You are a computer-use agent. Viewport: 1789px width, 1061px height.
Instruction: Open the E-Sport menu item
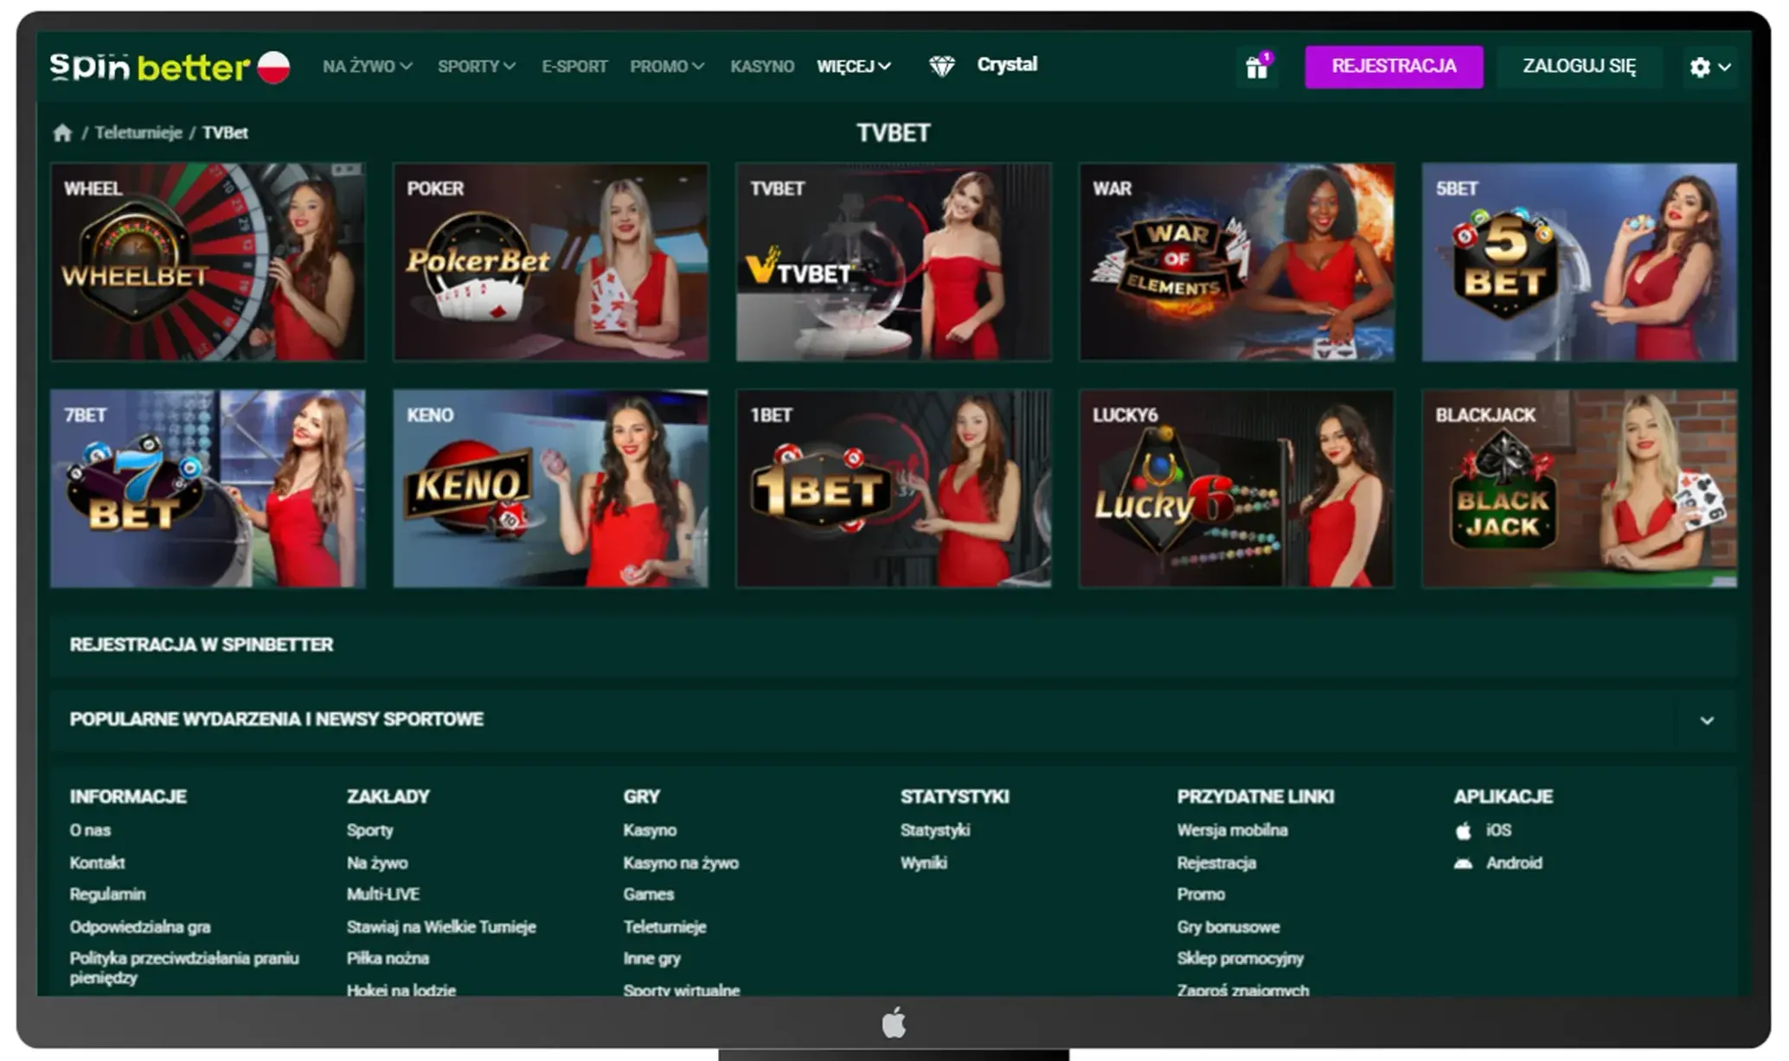pos(574,67)
